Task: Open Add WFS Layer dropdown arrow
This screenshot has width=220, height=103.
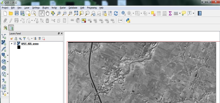Action: [x=8, y=74]
